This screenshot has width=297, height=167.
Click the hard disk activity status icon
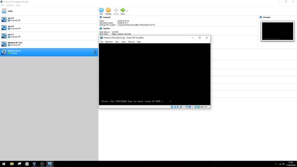(172, 107)
